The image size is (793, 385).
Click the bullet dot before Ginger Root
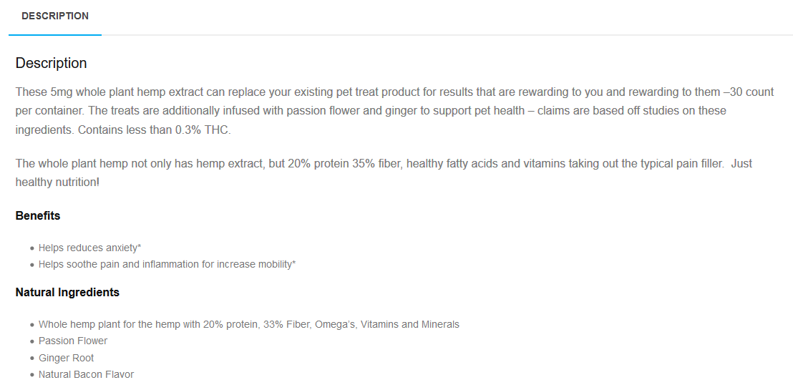(x=32, y=359)
